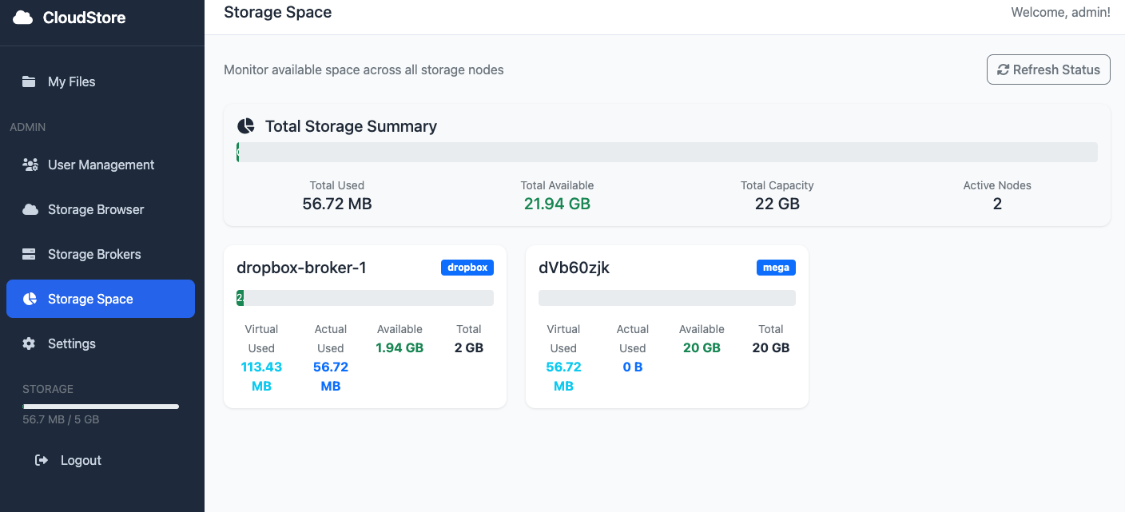Click the blue mega badge
This screenshot has height=512, width=1125.
click(x=776, y=268)
